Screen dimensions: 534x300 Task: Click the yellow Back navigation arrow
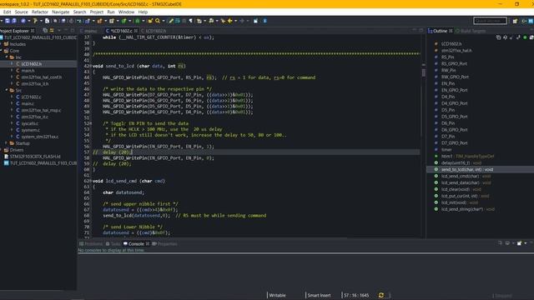pyautogui.click(x=230, y=21)
